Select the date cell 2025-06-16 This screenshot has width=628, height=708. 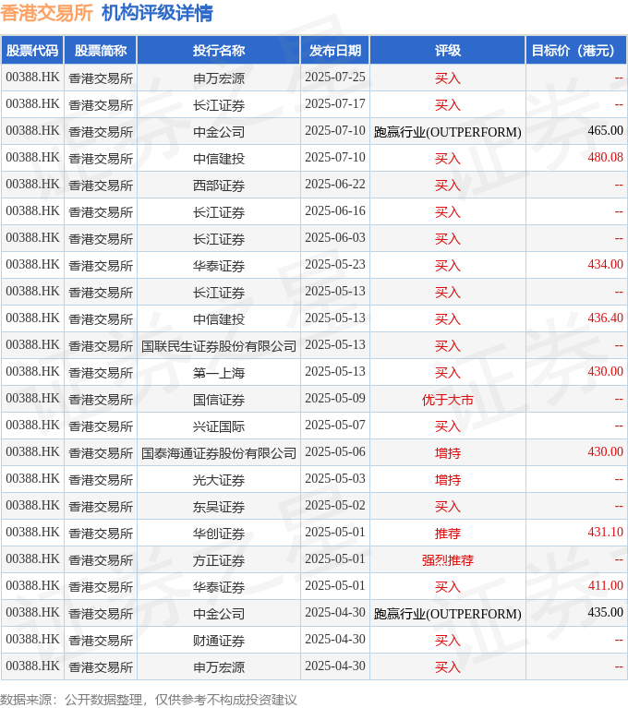coord(335,210)
